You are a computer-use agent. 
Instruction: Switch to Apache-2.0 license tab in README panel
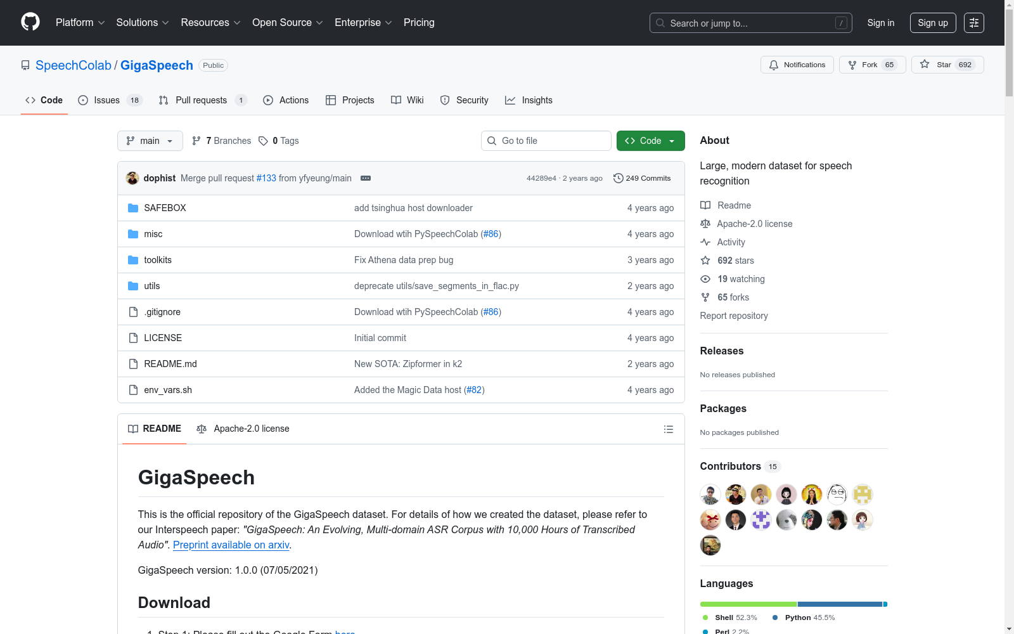pyautogui.click(x=243, y=429)
